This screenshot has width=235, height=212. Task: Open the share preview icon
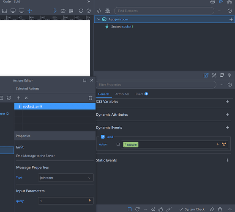pyautogui.click(x=63, y=11)
